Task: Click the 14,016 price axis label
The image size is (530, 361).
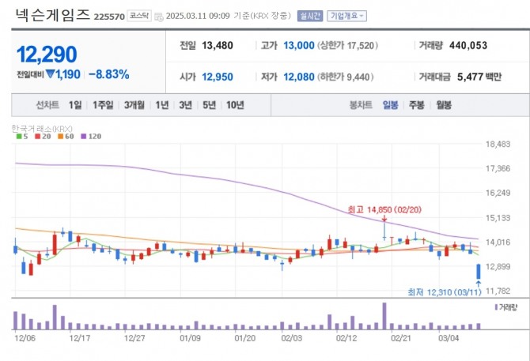Action: [498, 242]
